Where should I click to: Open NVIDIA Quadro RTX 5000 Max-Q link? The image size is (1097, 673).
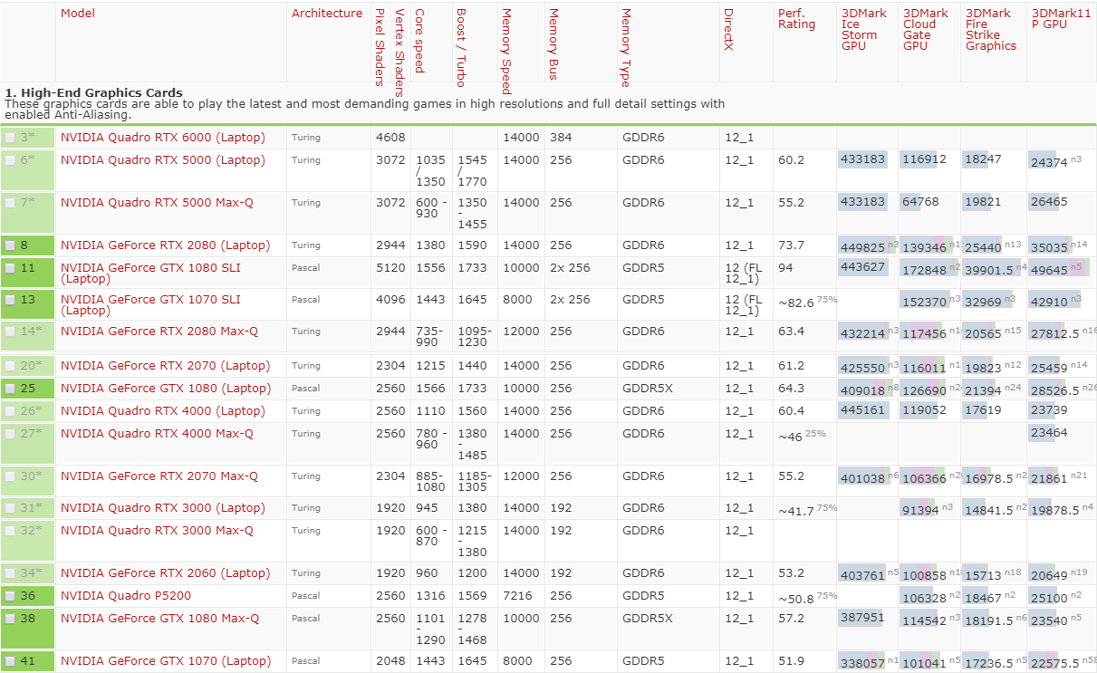[x=157, y=203]
